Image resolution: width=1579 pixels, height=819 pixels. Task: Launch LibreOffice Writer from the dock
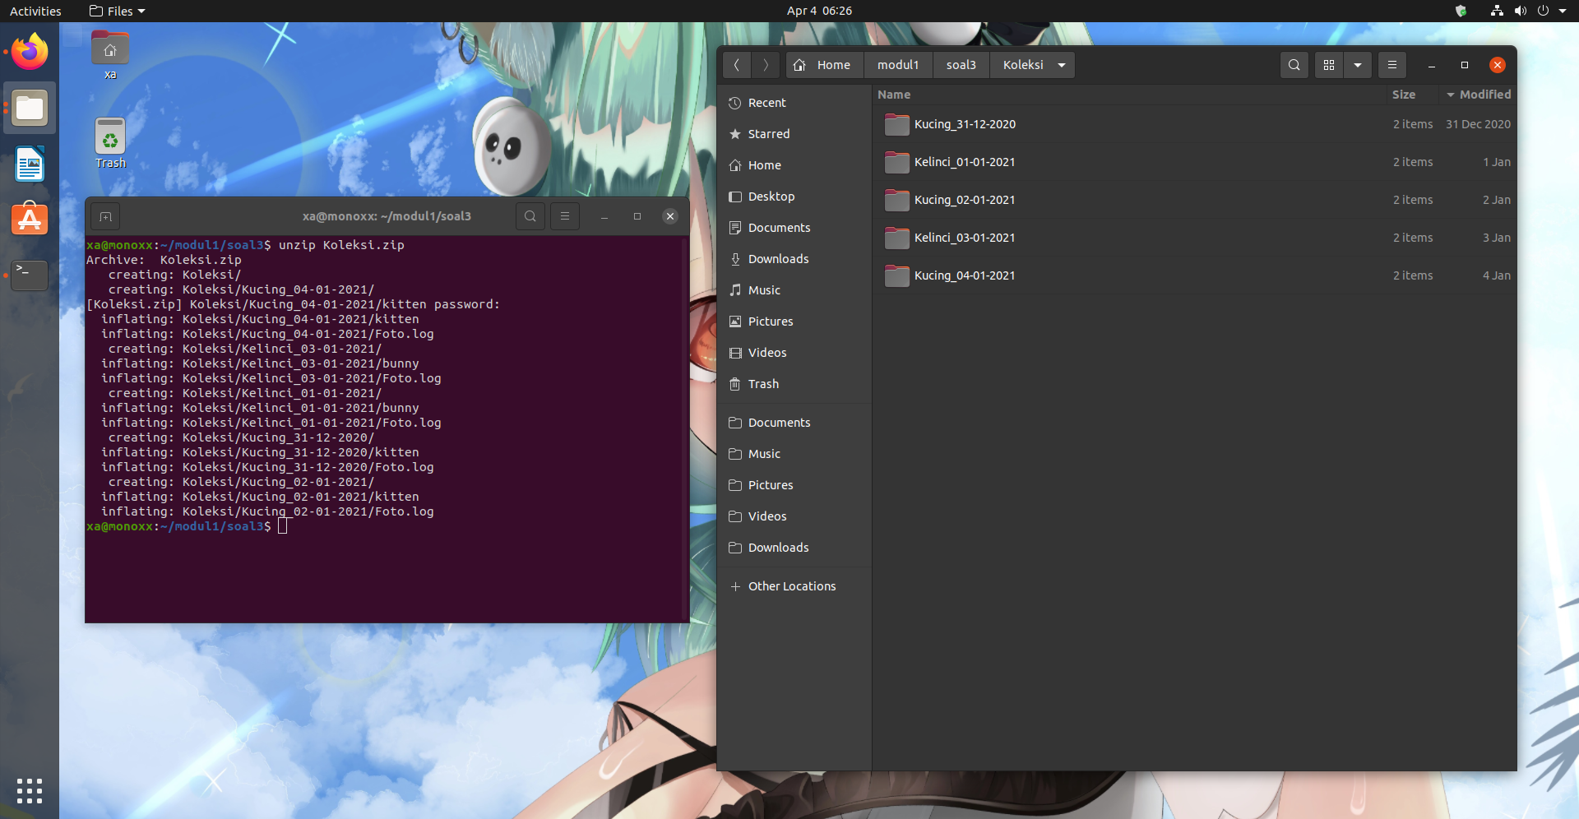[x=30, y=164]
